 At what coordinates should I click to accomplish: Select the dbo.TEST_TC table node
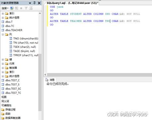(x=13, y=93)
